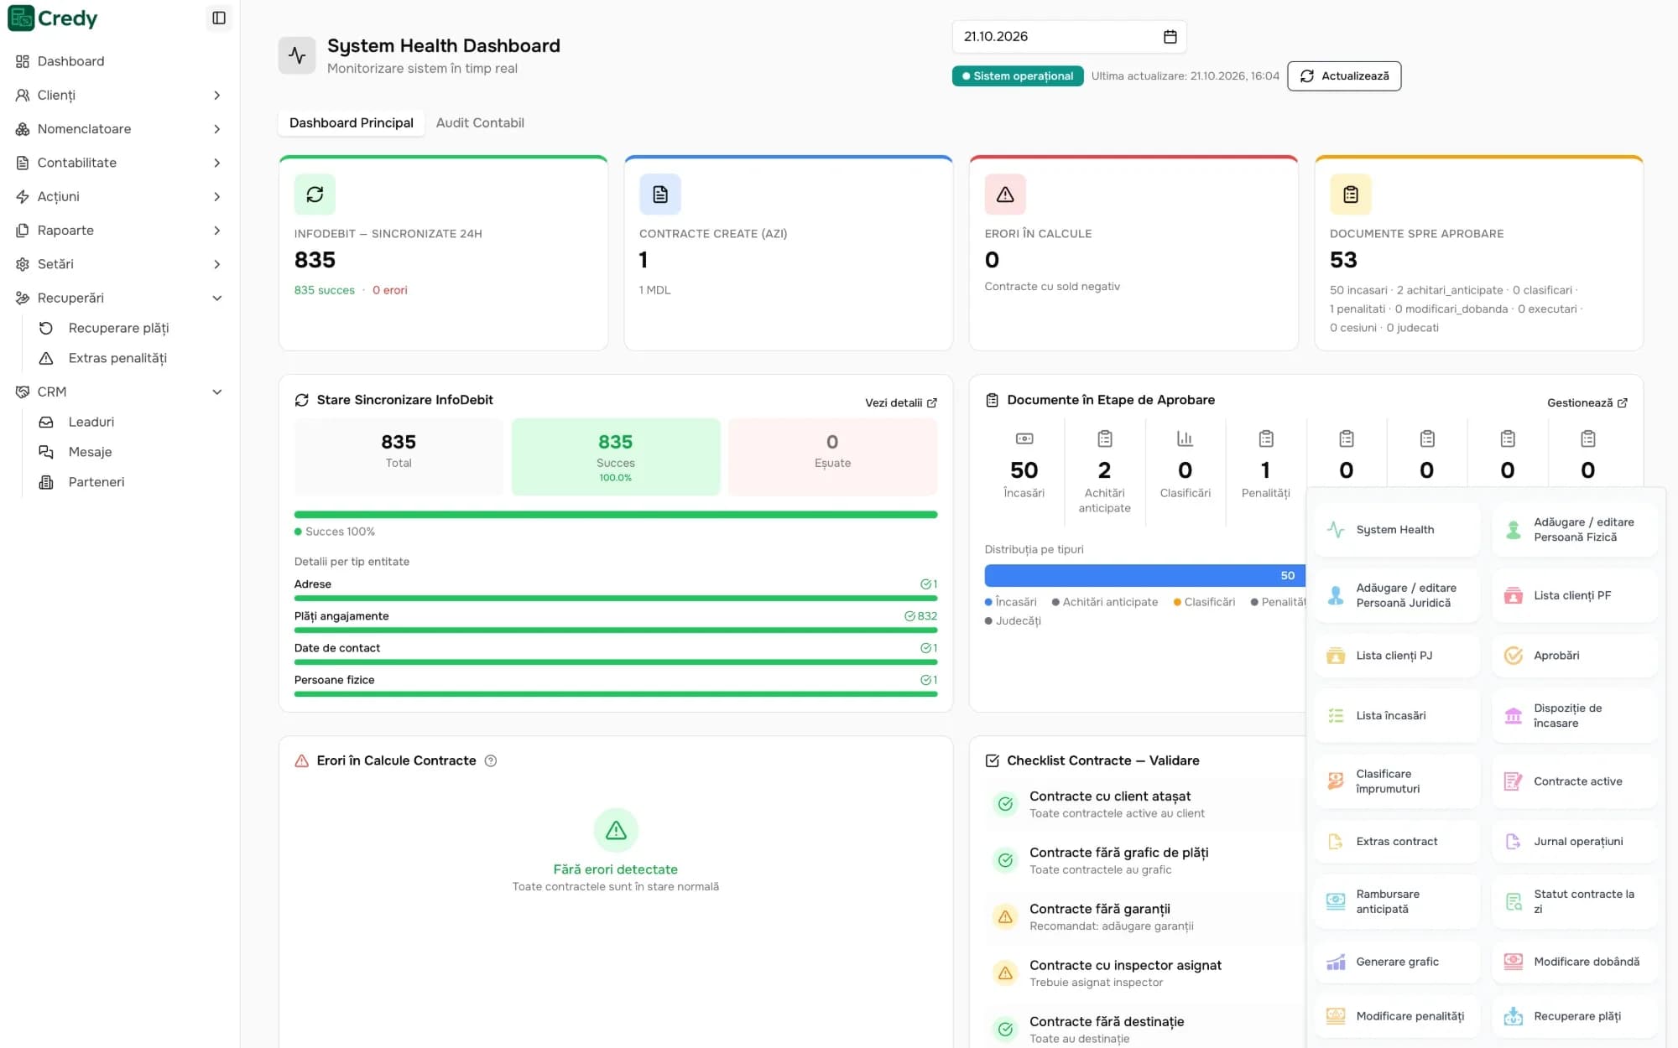
Task: Open Extras contract shortcut tile
Action: [1396, 842]
